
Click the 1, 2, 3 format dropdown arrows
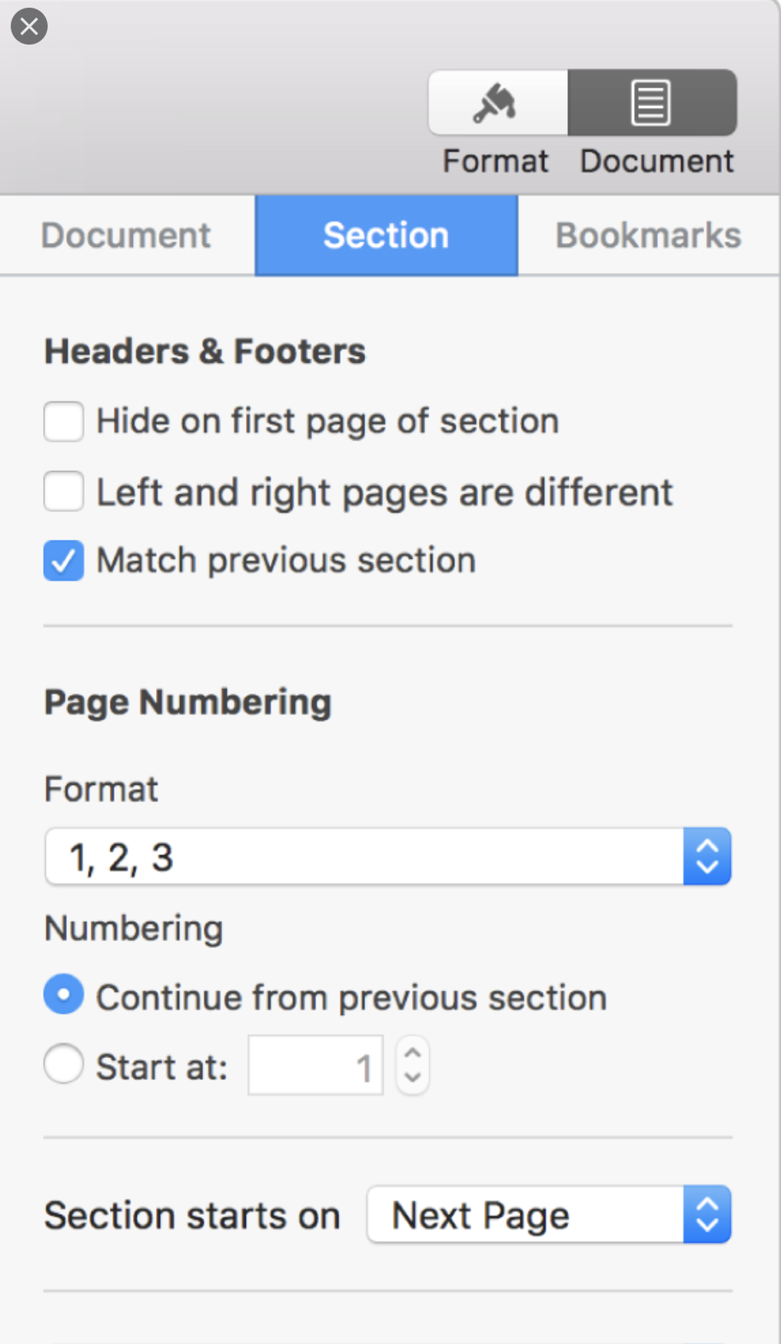pos(706,857)
